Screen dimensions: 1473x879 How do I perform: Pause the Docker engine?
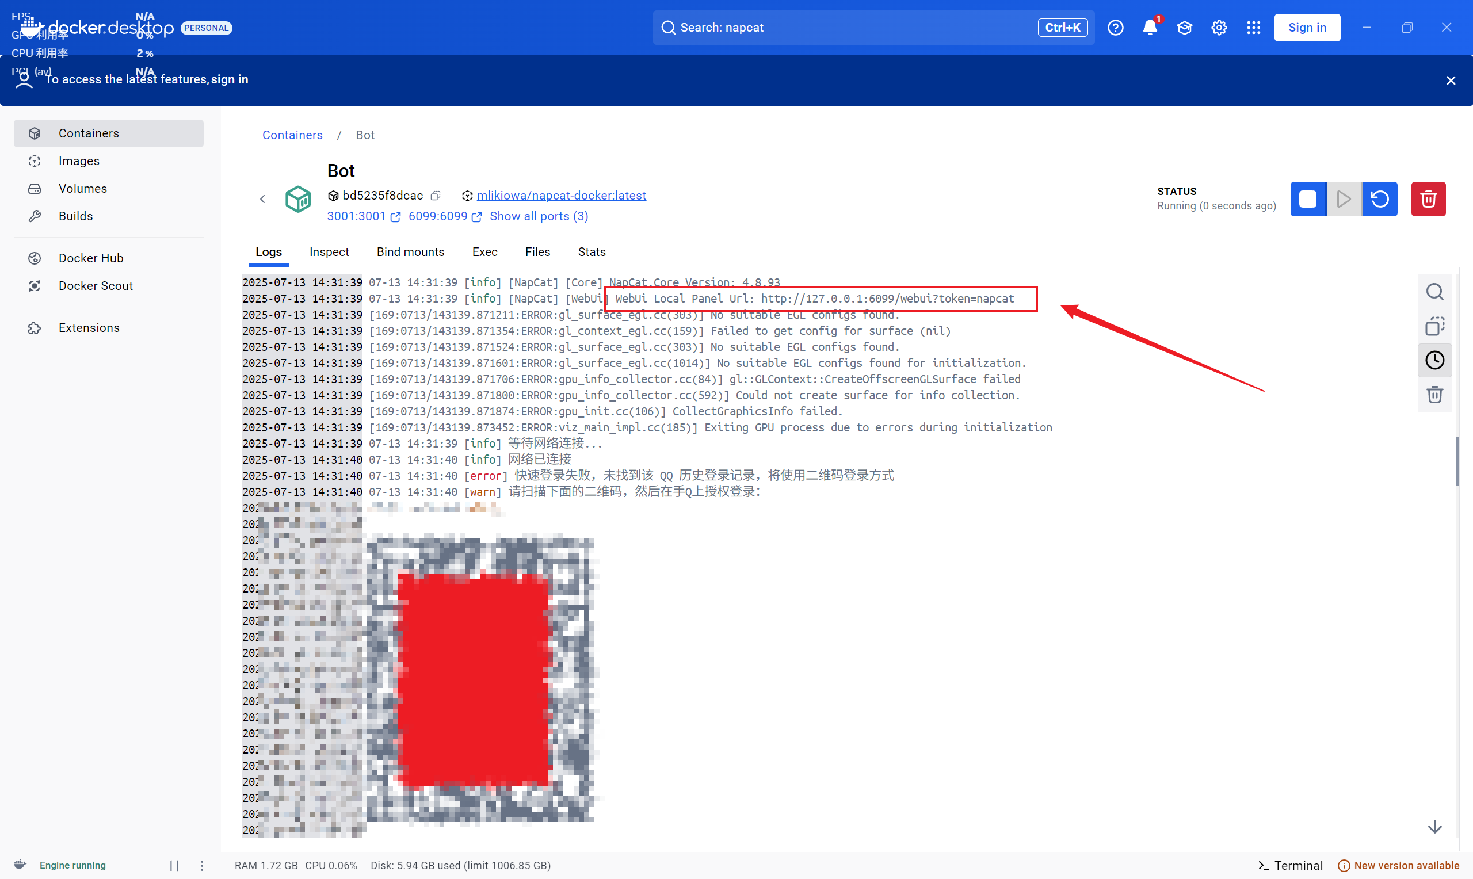[174, 865]
